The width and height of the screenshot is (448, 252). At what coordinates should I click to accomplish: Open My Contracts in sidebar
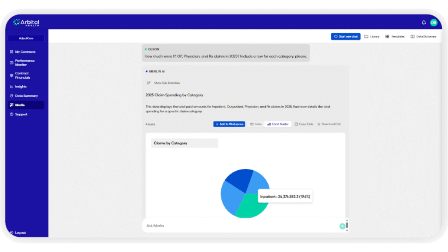[x=25, y=52]
